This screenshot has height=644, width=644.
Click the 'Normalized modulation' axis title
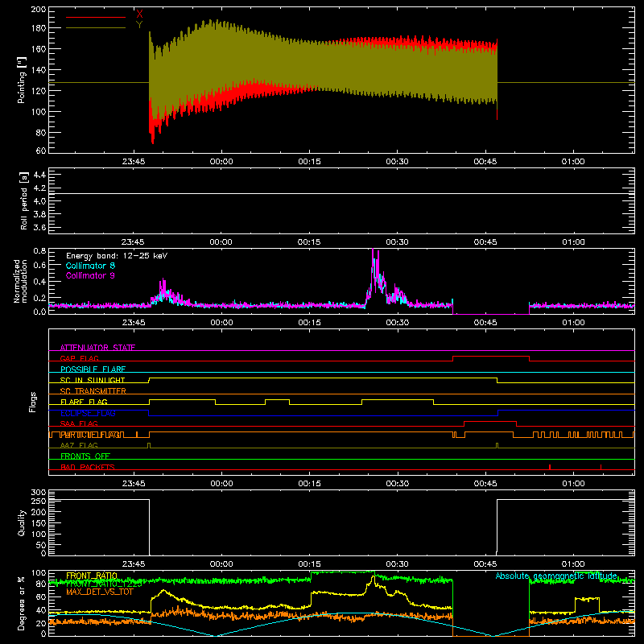[21, 281]
